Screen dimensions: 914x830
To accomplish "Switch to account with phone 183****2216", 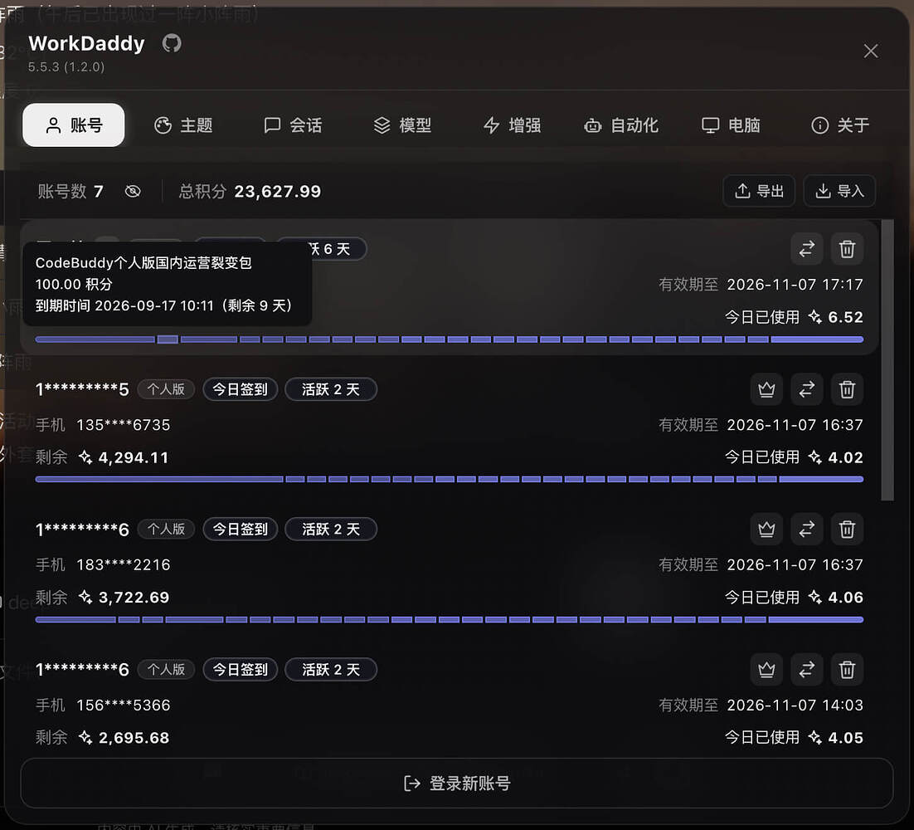I will pyautogui.click(x=807, y=529).
